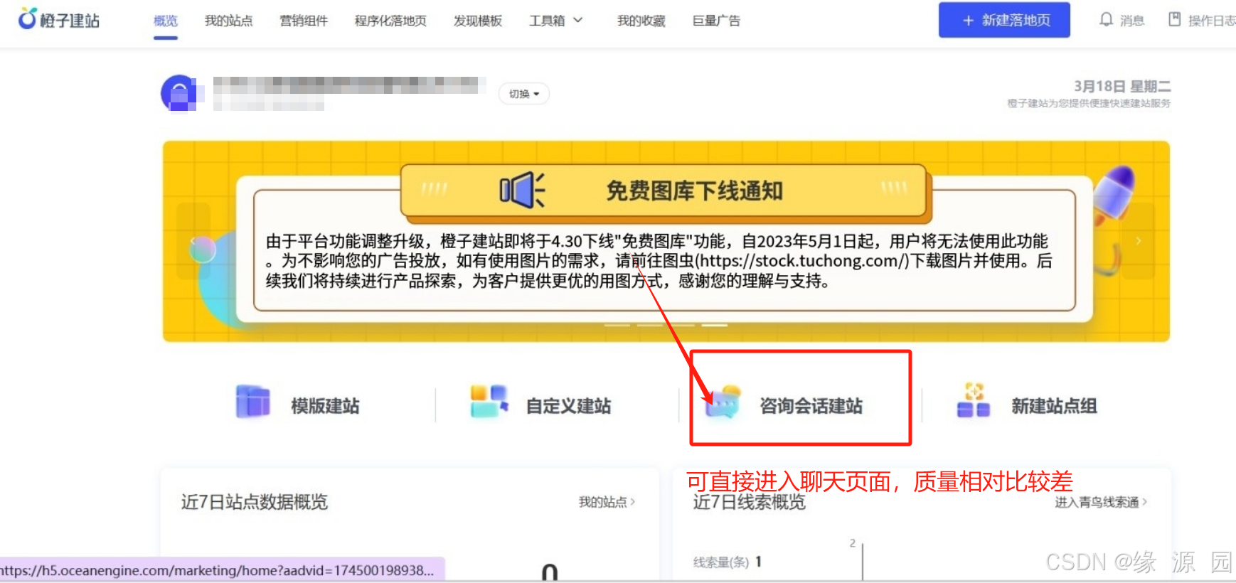
Task: Open 消息 notifications bell
Action: (1122, 20)
